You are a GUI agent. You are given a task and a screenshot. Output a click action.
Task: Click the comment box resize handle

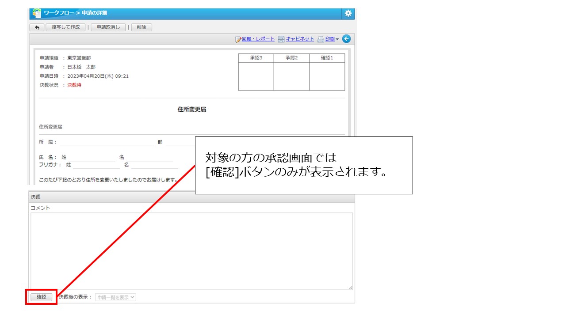coord(350,288)
